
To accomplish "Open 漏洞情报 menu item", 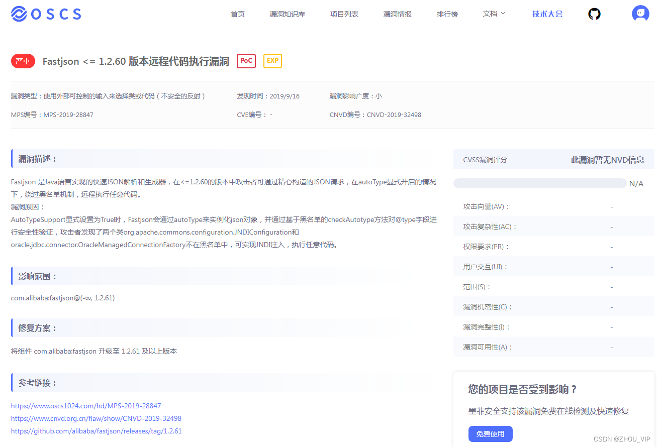I will coord(398,14).
